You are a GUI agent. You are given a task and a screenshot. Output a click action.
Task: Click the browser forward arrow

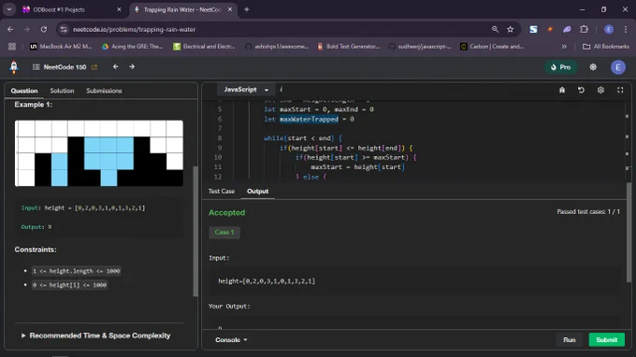tap(27, 30)
